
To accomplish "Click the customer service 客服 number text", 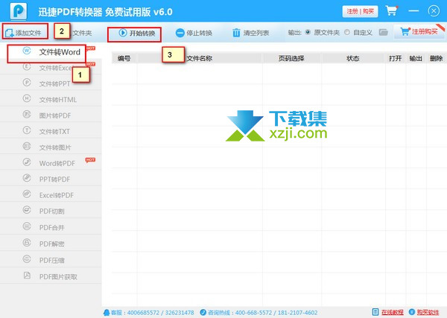I will tap(152, 313).
